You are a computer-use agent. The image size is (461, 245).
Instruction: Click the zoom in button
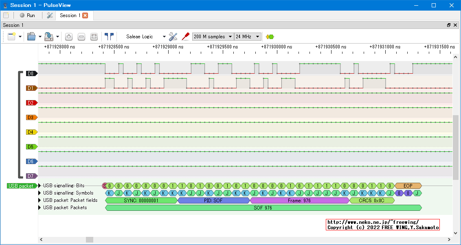(x=69, y=37)
